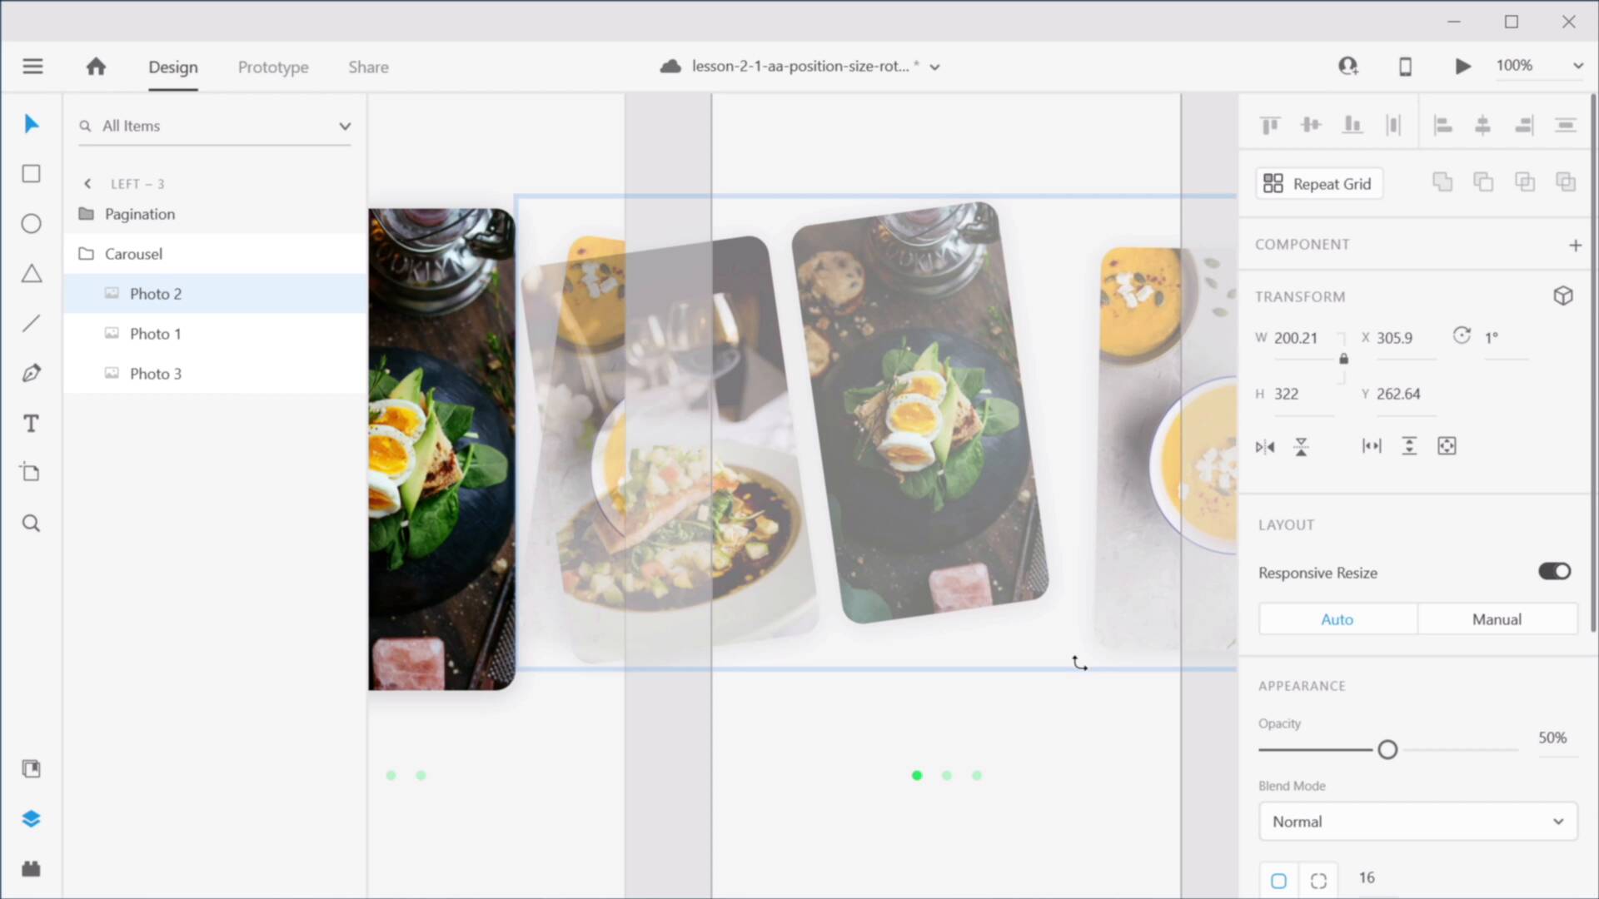Toggle fixed width constraint
This screenshot has width=1599, height=899.
pyautogui.click(x=1372, y=446)
